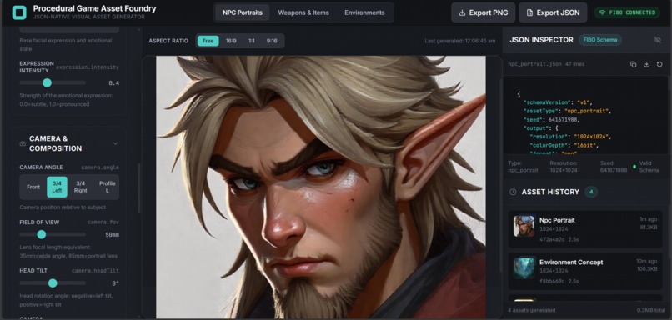
Task: Click the download icon in Export PNG
Action: (462, 12)
